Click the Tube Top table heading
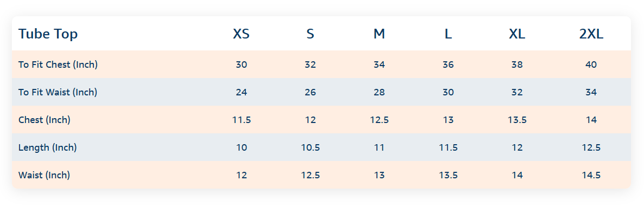 48,34
